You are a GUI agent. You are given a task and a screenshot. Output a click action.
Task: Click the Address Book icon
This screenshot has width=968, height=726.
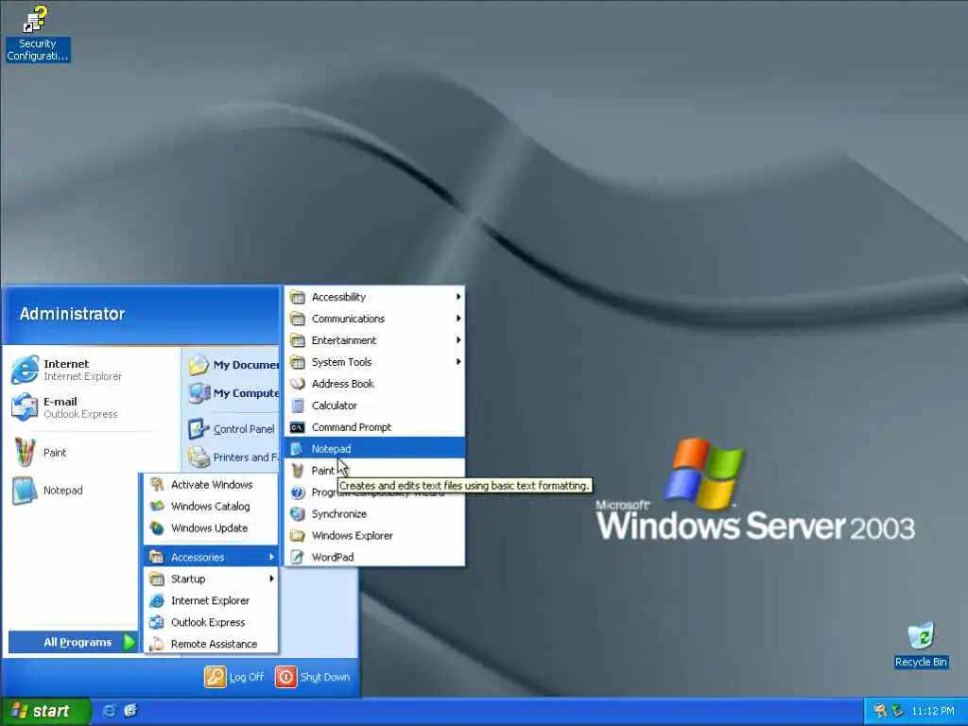[298, 384]
